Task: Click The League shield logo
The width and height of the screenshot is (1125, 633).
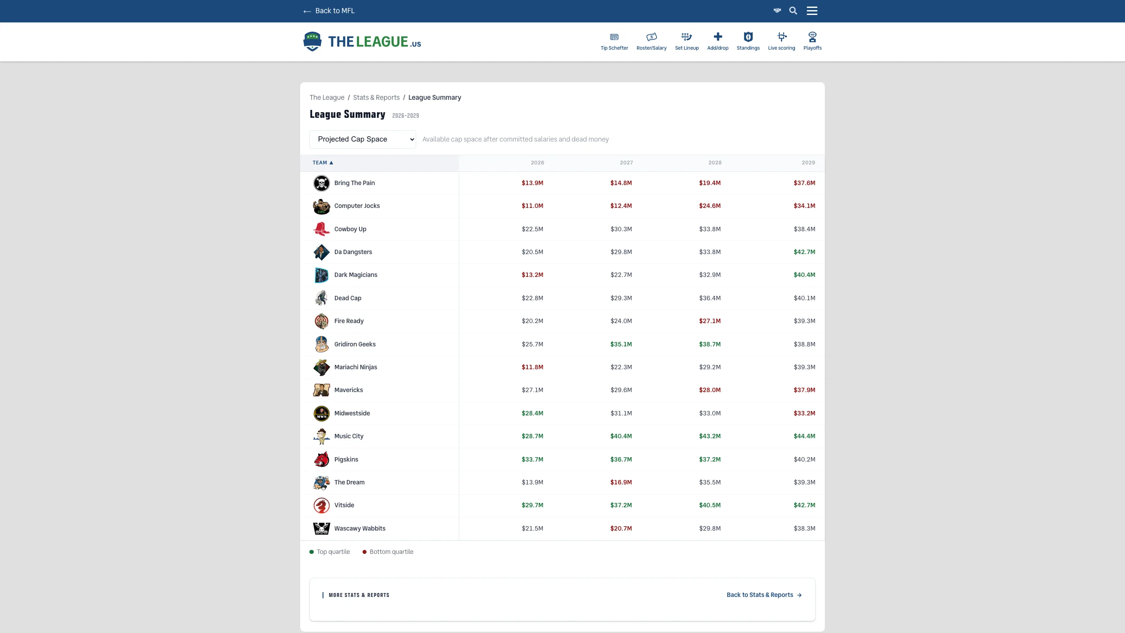Action: [x=312, y=41]
